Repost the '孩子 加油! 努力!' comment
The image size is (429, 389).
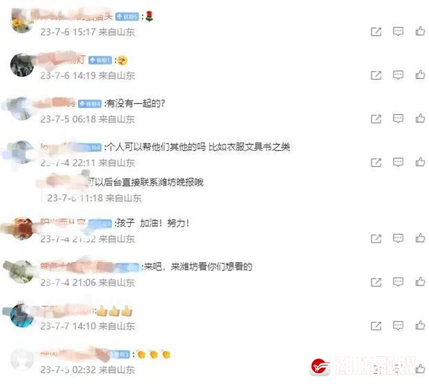tap(376, 239)
